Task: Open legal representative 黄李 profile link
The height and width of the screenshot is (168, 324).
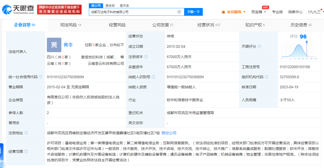Action: coord(68,45)
